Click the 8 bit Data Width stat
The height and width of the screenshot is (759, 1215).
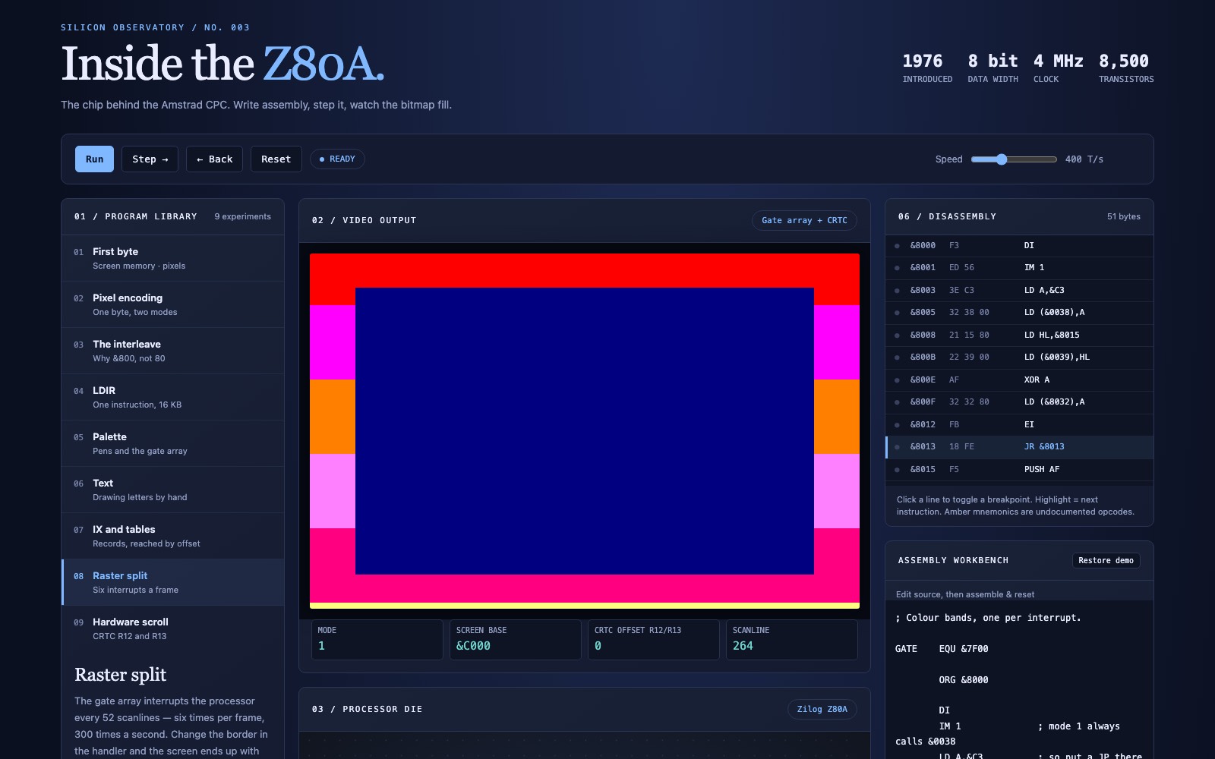tap(993, 68)
